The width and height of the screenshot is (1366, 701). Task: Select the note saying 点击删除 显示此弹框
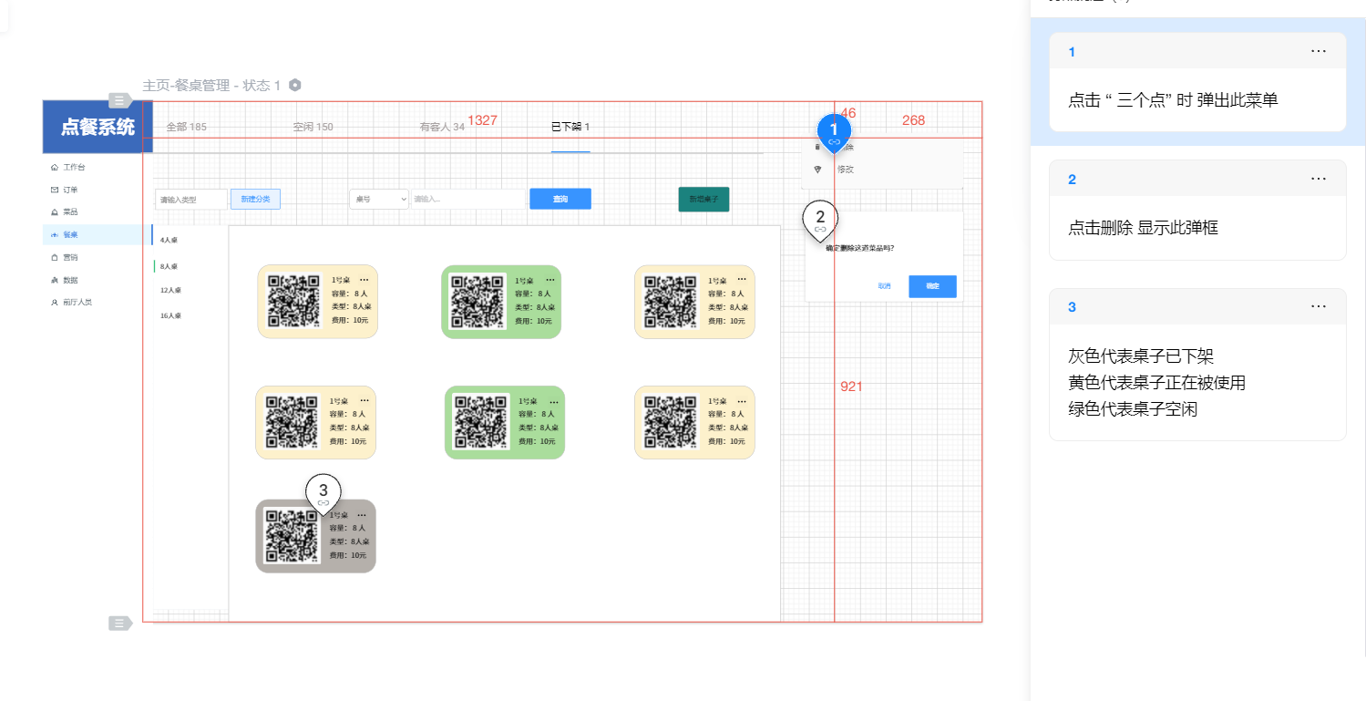[x=1197, y=210]
